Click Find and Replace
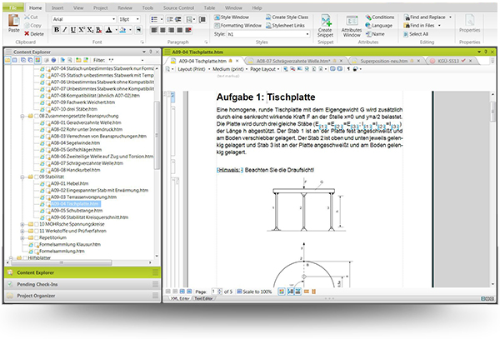Image resolution: width=500 pixels, height=339 pixels. [x=424, y=17]
